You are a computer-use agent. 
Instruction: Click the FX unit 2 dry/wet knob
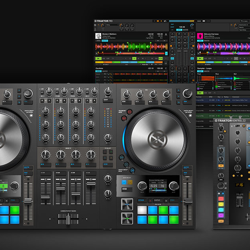tap(236, 25)
